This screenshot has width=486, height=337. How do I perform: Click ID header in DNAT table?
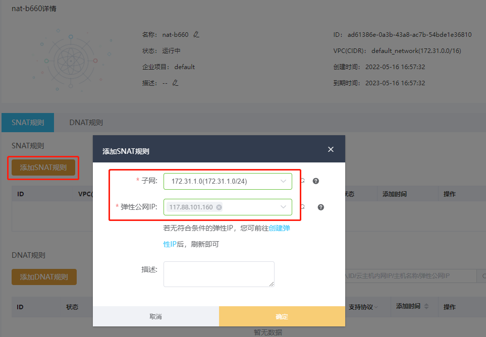20,307
